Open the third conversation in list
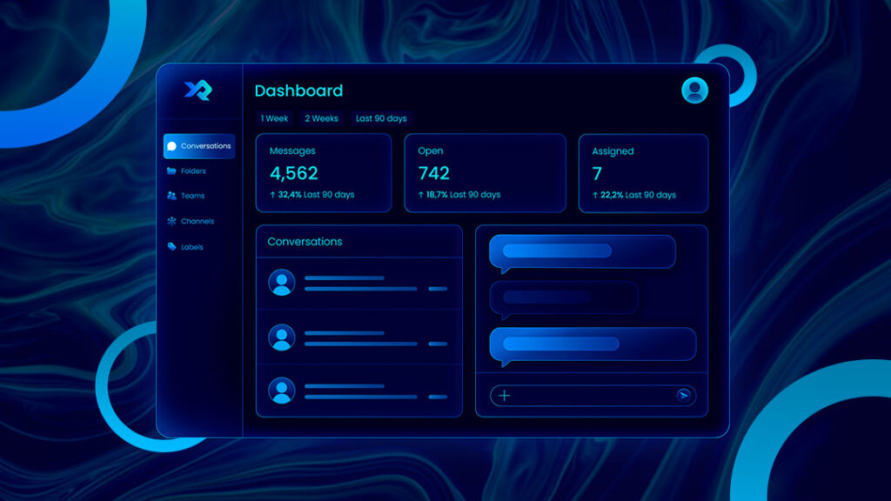Image resolution: width=891 pixels, height=501 pixels. (358, 391)
